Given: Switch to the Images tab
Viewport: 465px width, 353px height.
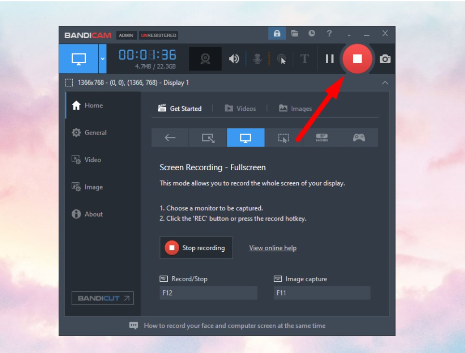Looking at the screenshot, I should click(x=295, y=109).
